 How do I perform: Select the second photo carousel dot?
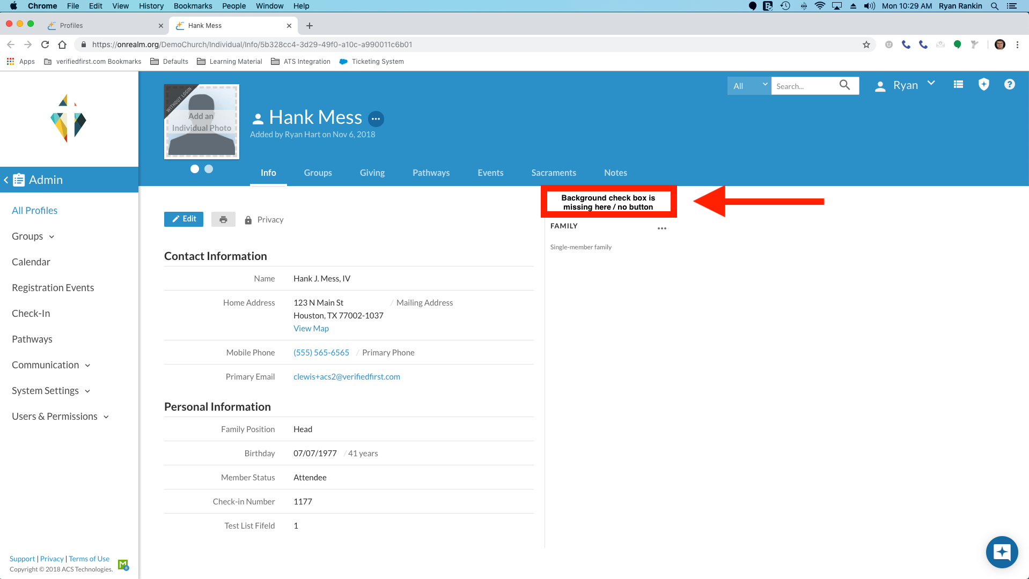point(209,169)
